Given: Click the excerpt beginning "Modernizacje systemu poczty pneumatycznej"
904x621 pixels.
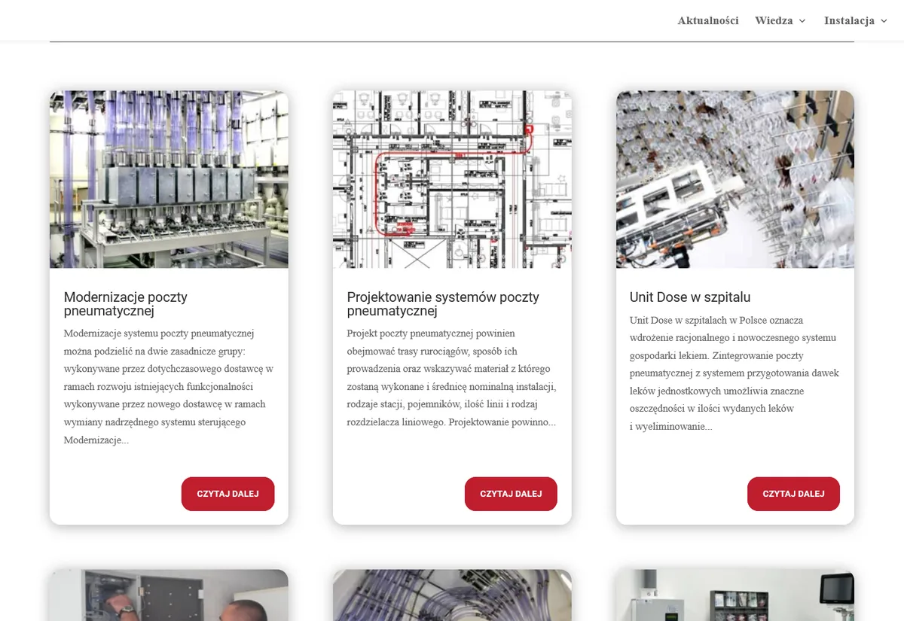Looking at the screenshot, I should tap(169, 387).
